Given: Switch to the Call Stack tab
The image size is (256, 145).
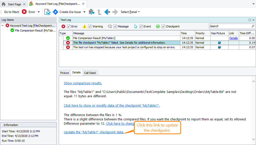Looking at the screenshot, I should point(90,73).
